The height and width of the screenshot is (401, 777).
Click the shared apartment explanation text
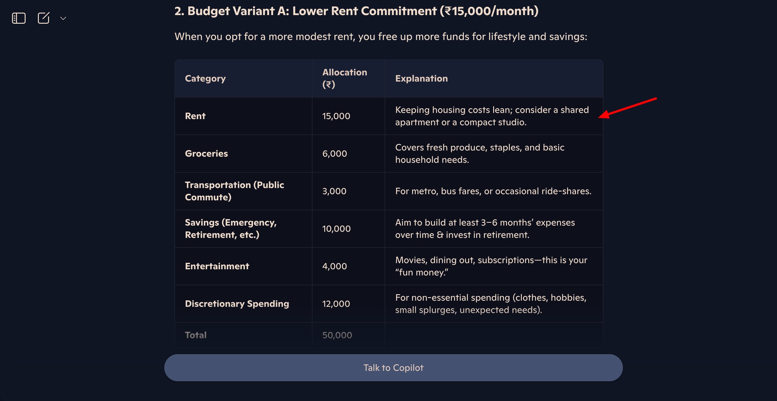click(492, 116)
